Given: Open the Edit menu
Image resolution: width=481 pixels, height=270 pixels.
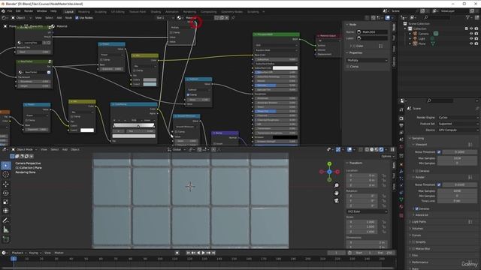Looking at the screenshot, I should coord(18,11).
